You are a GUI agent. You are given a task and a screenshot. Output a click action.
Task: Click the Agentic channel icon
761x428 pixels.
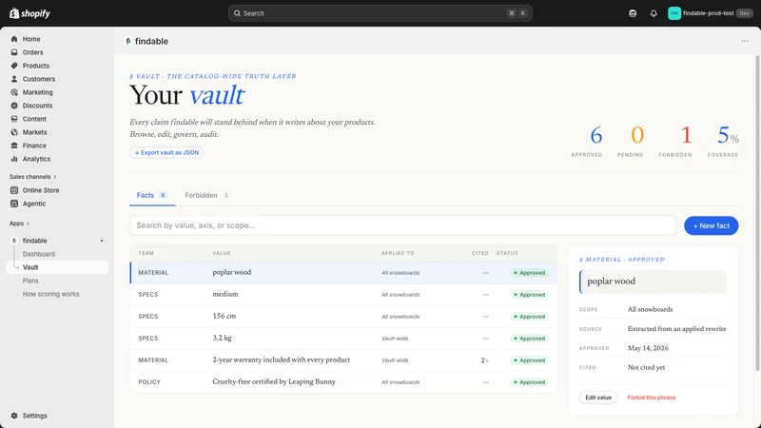[x=14, y=204]
